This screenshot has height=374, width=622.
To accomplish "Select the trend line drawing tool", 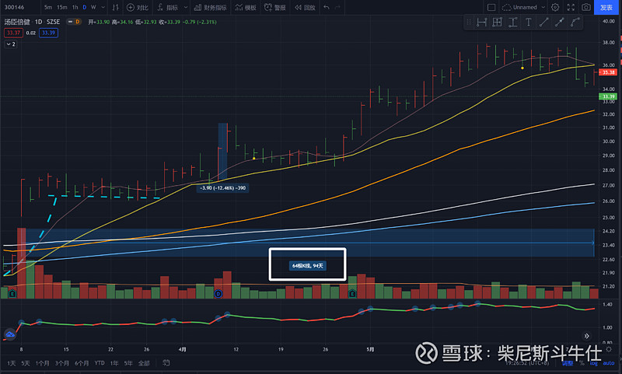I will pyautogui.click(x=543, y=23).
